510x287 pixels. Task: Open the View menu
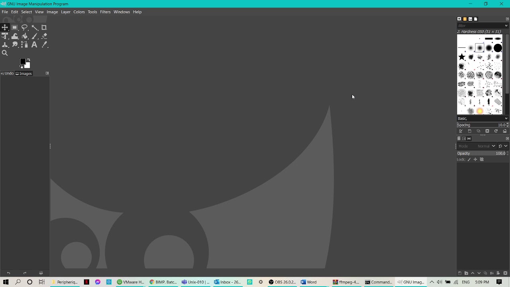tap(39, 12)
